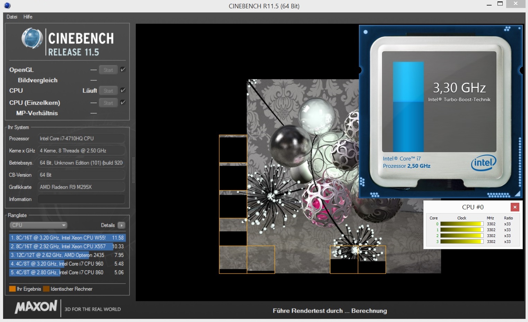Maximize the Cinebench window
Screen dimensions: 528x322
pos(500,4)
